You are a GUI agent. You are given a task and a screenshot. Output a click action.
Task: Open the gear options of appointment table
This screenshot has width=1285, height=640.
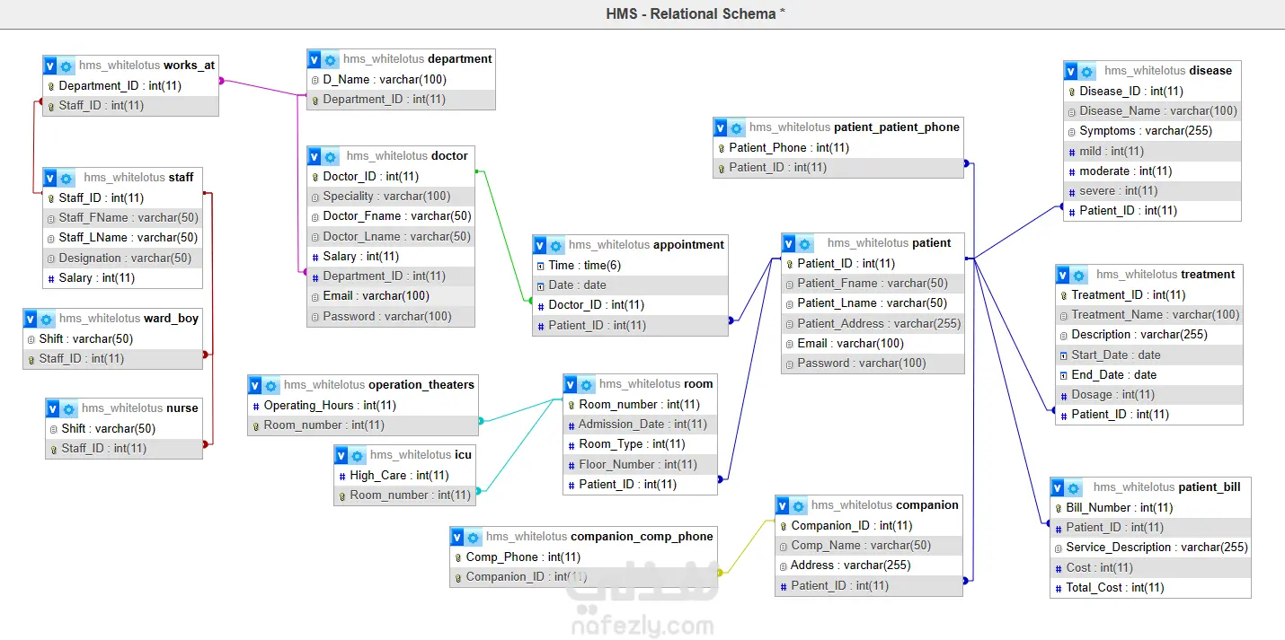click(x=556, y=245)
